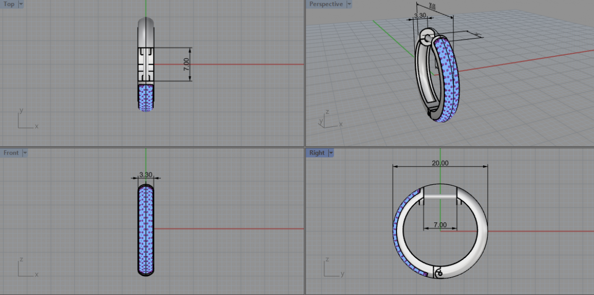Select the 7.00 dimension in Right view

pyautogui.click(x=440, y=225)
